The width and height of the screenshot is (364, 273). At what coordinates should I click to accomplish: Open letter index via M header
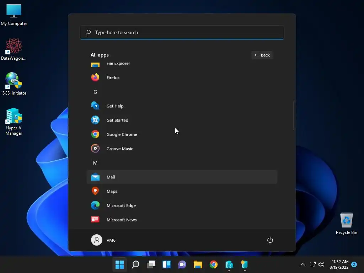pos(95,163)
